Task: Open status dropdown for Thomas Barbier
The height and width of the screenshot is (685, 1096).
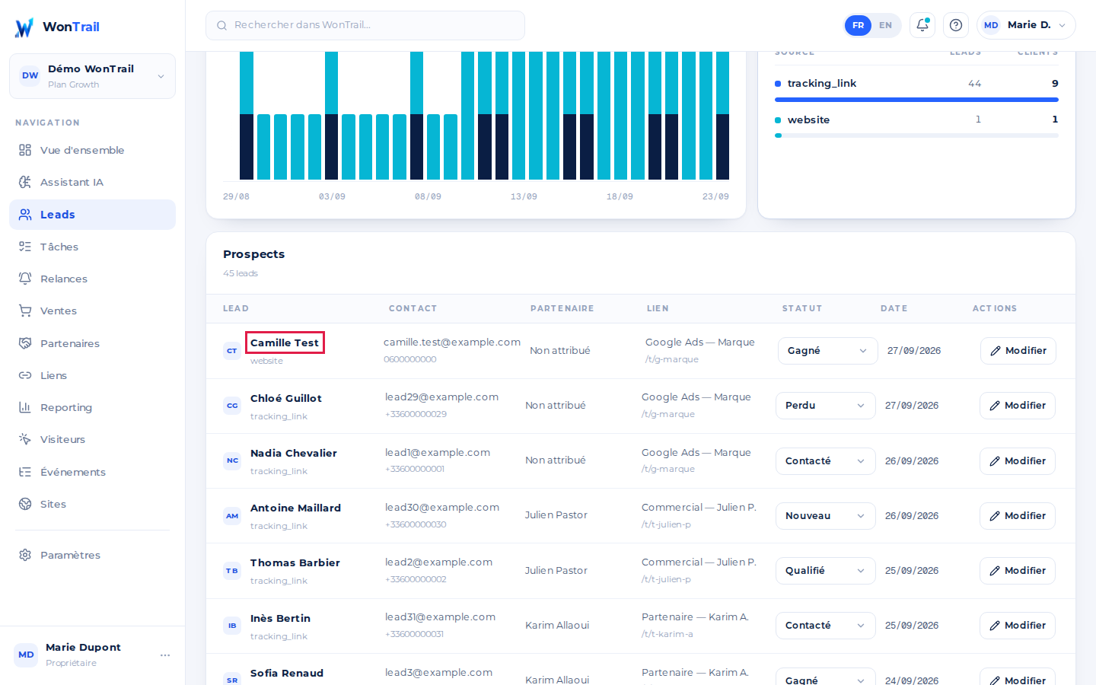Action: (826, 571)
